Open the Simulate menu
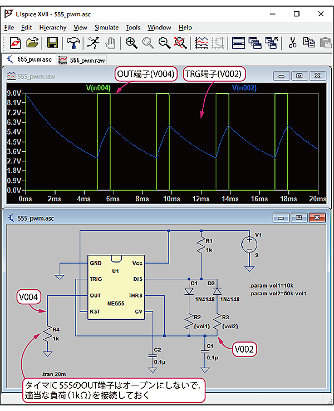Screen dimensions: 334x411 106,27
